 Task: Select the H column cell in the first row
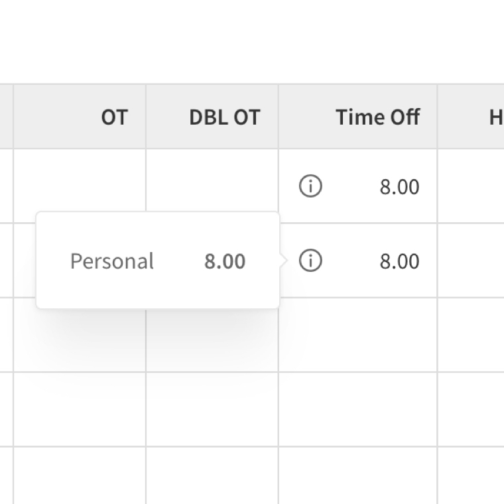click(471, 186)
